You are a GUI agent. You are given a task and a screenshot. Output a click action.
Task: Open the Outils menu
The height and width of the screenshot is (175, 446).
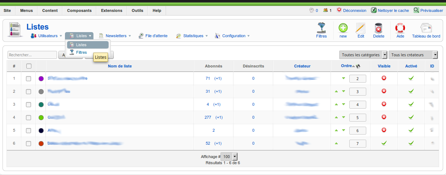[x=137, y=10]
